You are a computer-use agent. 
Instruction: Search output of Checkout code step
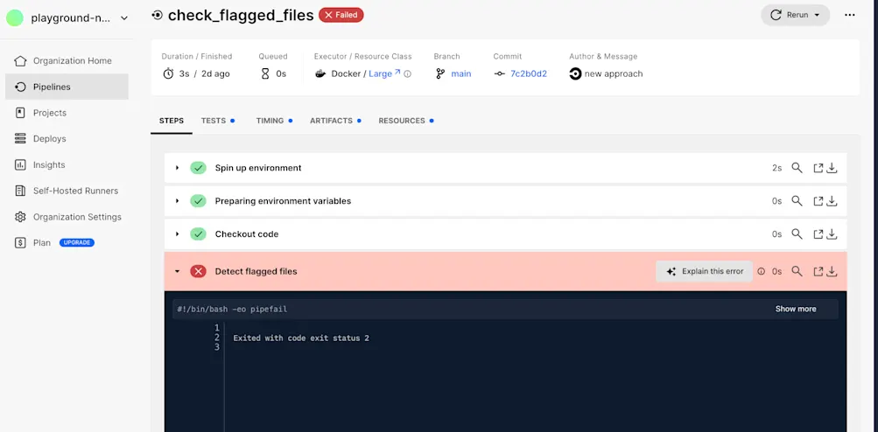point(797,233)
